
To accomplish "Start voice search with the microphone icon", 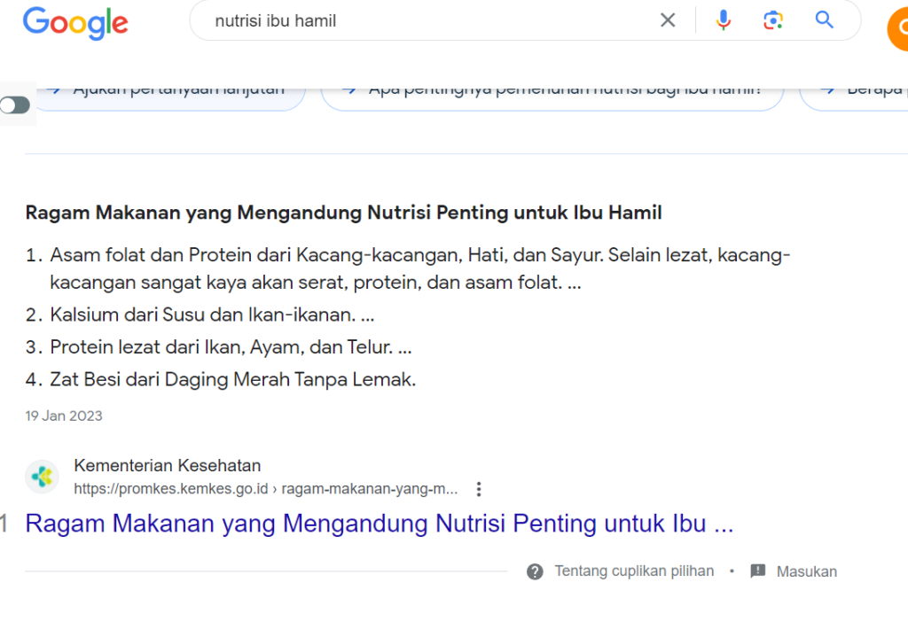I will click(x=724, y=20).
